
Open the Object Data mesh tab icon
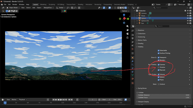click(x=133, y=75)
